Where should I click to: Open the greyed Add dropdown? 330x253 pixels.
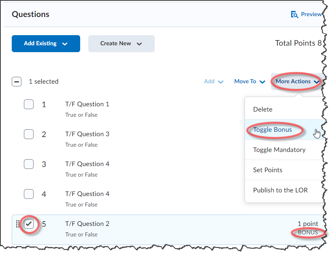click(213, 82)
